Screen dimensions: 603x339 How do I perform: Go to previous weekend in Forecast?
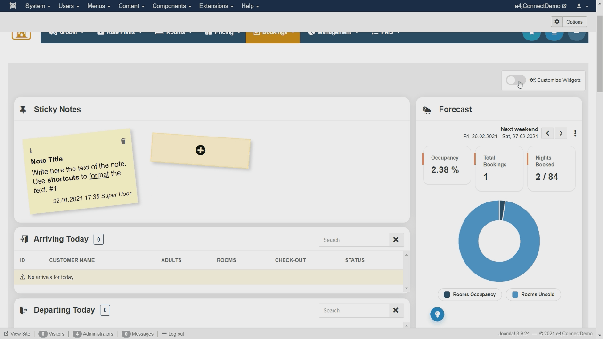547,133
